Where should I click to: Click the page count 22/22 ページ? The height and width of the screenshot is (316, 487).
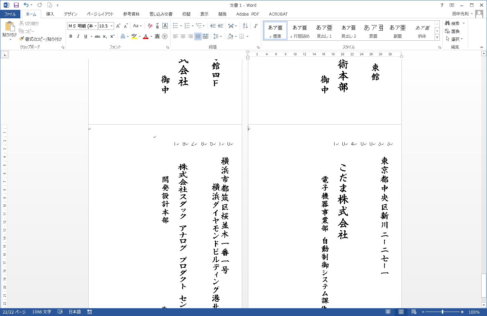[14, 312]
